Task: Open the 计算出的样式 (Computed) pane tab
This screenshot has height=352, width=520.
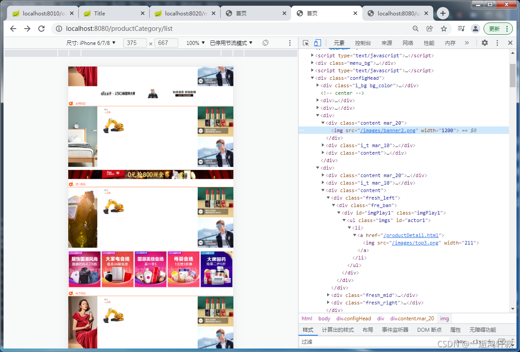Action: [338, 330]
